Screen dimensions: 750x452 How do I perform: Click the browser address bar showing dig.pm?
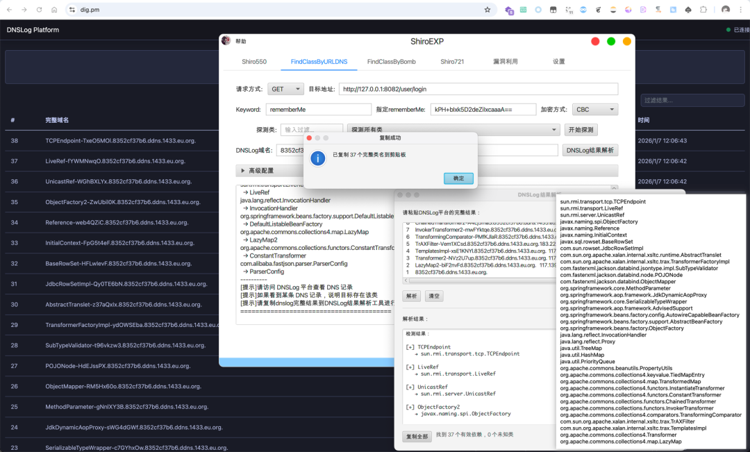click(280, 10)
